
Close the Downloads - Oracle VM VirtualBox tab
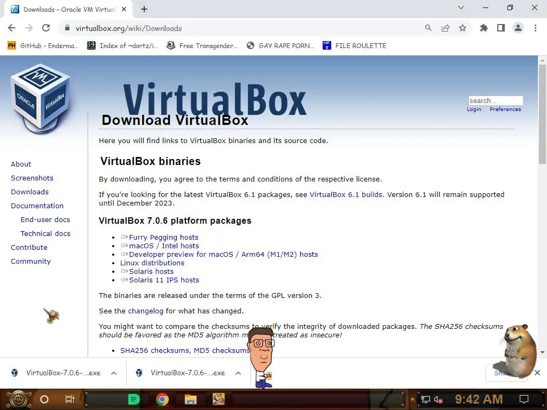tap(124, 10)
